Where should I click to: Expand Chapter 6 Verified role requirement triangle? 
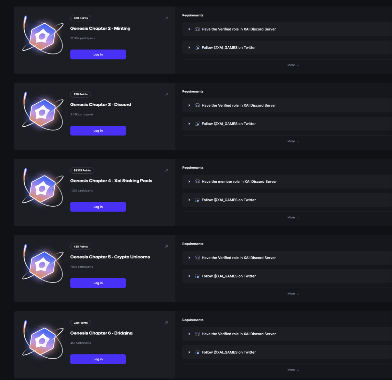(189, 334)
